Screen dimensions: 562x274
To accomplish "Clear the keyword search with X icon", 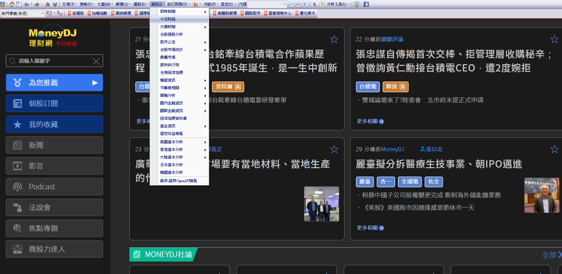I will [96, 61].
